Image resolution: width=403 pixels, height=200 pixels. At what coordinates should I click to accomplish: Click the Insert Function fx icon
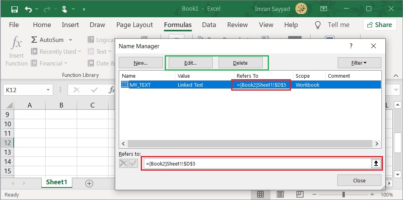tap(16, 43)
